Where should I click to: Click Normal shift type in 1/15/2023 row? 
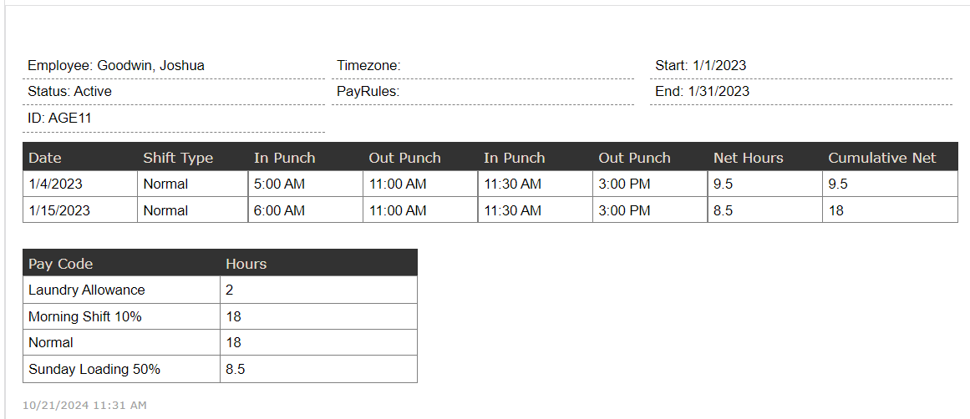pos(193,210)
